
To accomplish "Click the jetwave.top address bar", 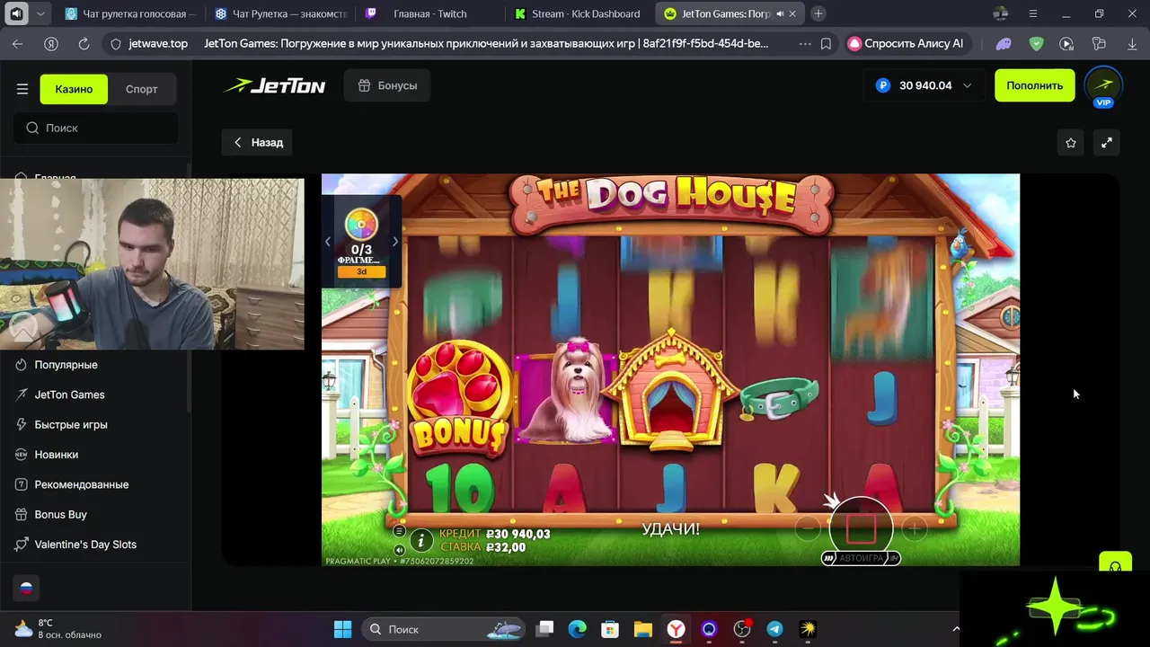I will [158, 43].
